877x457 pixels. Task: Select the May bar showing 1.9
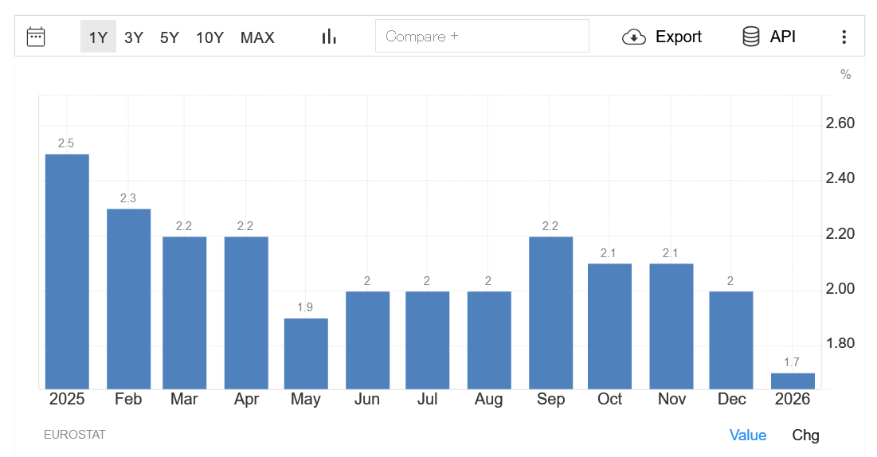pos(306,353)
